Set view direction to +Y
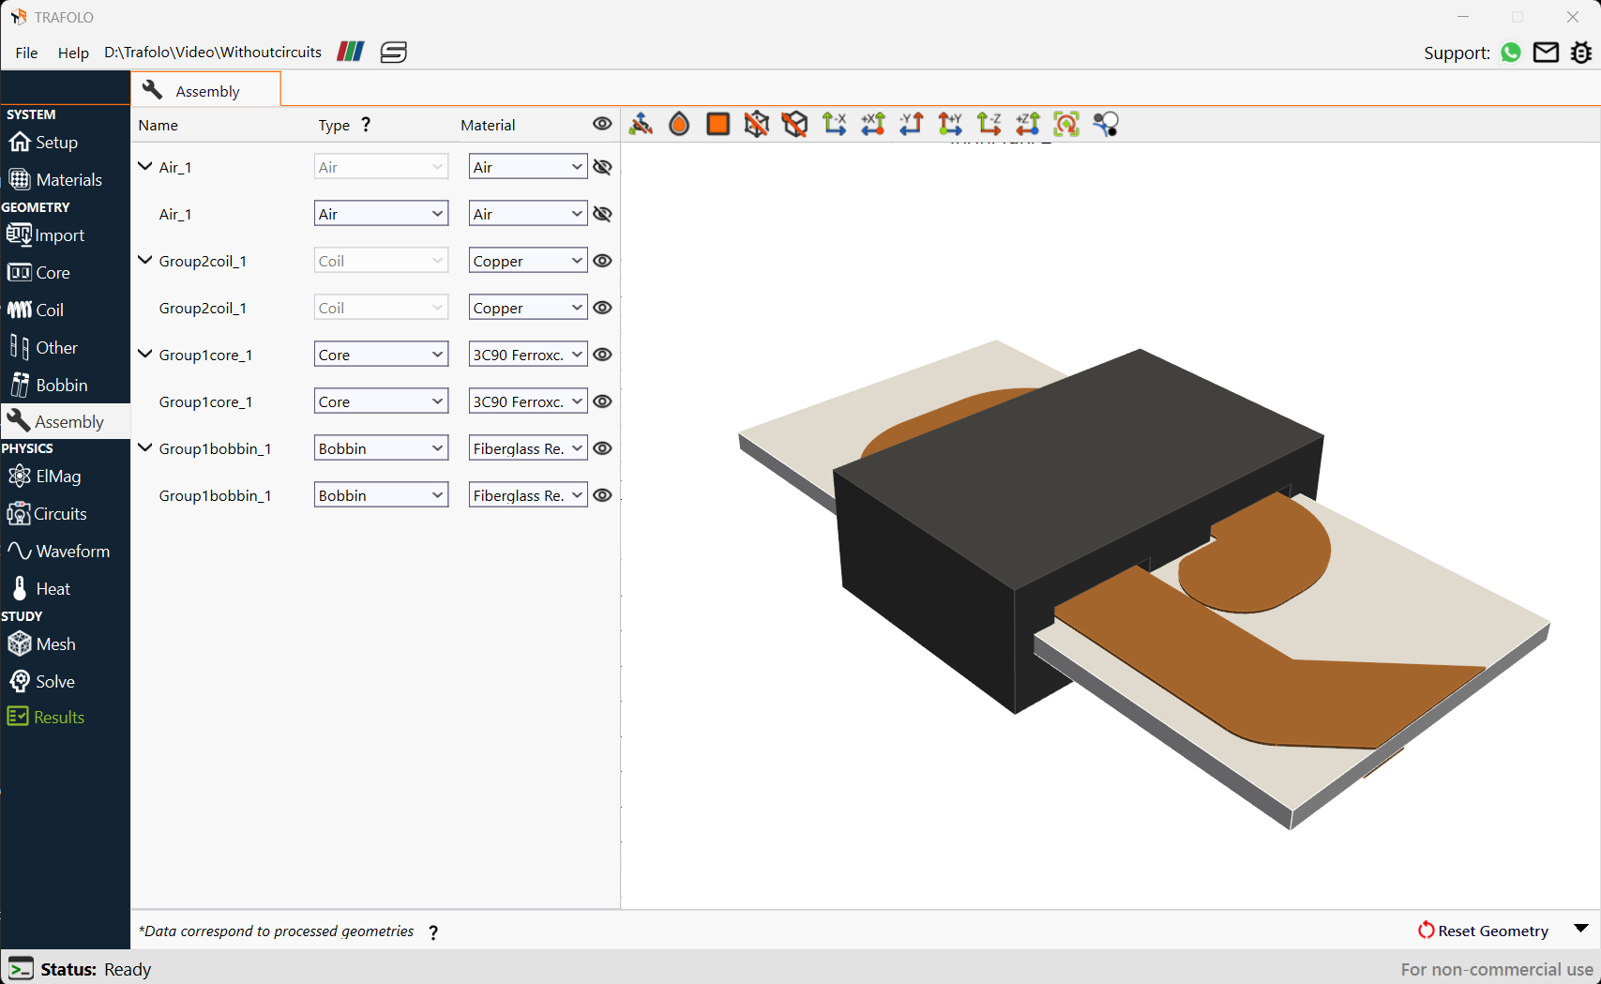Viewport: 1601px width, 984px height. pos(950,124)
